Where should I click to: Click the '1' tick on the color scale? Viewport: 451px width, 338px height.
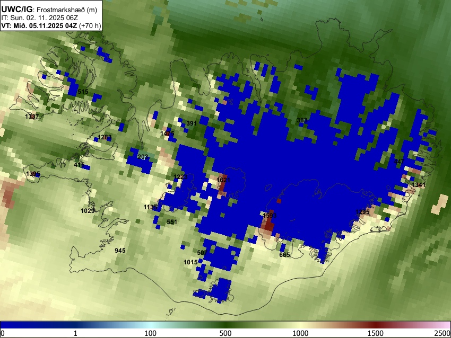tap(75, 333)
